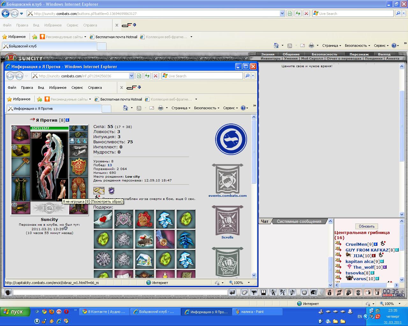The image size is (408, 326).
Task: Open the Страница dropdown in main toolbar
Action: 331,46
